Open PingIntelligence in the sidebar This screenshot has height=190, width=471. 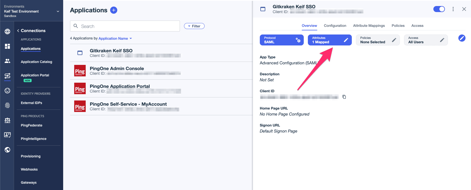click(34, 139)
